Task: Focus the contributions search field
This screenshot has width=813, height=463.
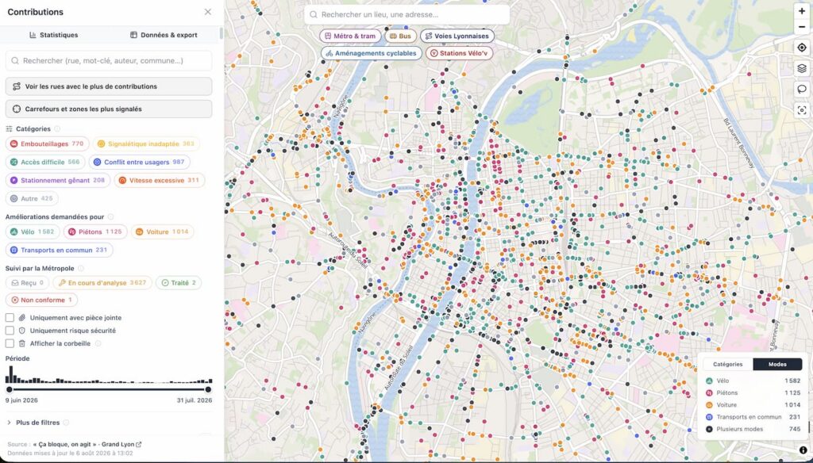Action: coord(109,60)
